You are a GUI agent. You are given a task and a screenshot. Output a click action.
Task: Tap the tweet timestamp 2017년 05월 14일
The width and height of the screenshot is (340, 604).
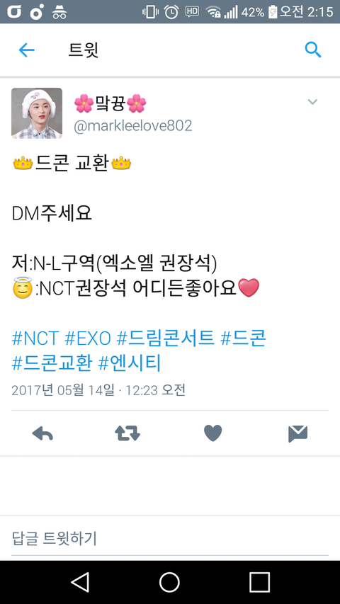coord(63,390)
